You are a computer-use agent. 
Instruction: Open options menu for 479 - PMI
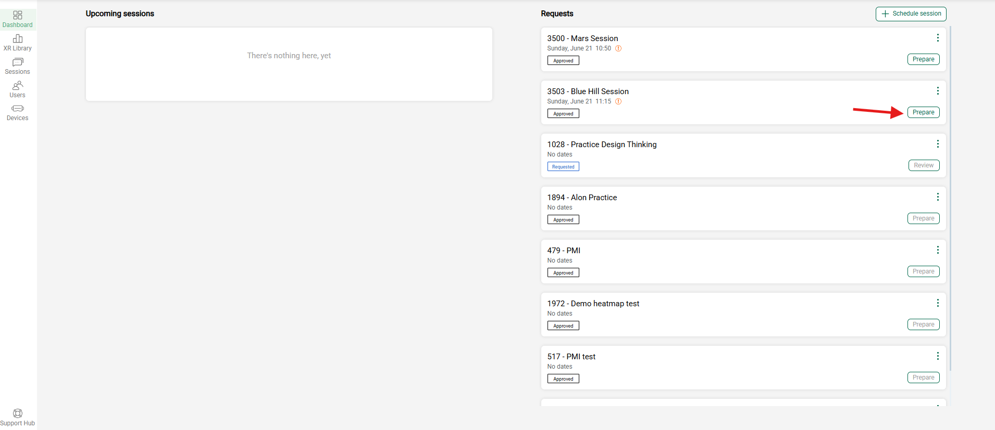(x=938, y=250)
